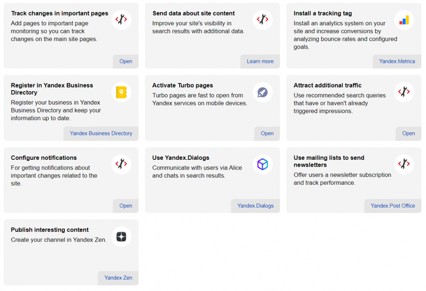Click the yellow Business Directory icon

pos(121,92)
